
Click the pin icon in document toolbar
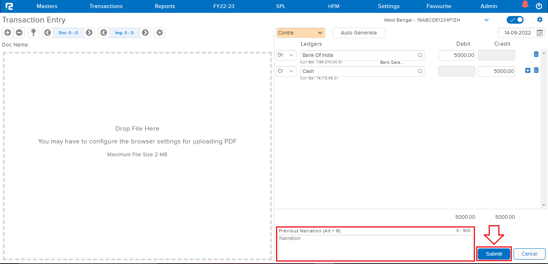[33, 33]
